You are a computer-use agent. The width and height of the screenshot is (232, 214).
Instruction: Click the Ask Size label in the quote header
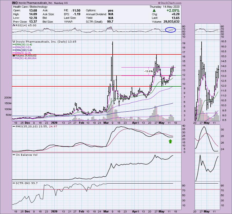[x=48, y=14]
